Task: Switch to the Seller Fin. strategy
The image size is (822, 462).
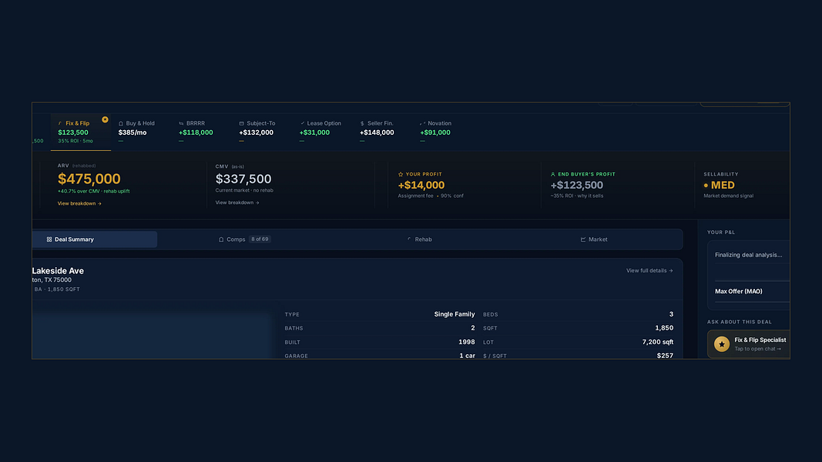Action: click(381, 132)
